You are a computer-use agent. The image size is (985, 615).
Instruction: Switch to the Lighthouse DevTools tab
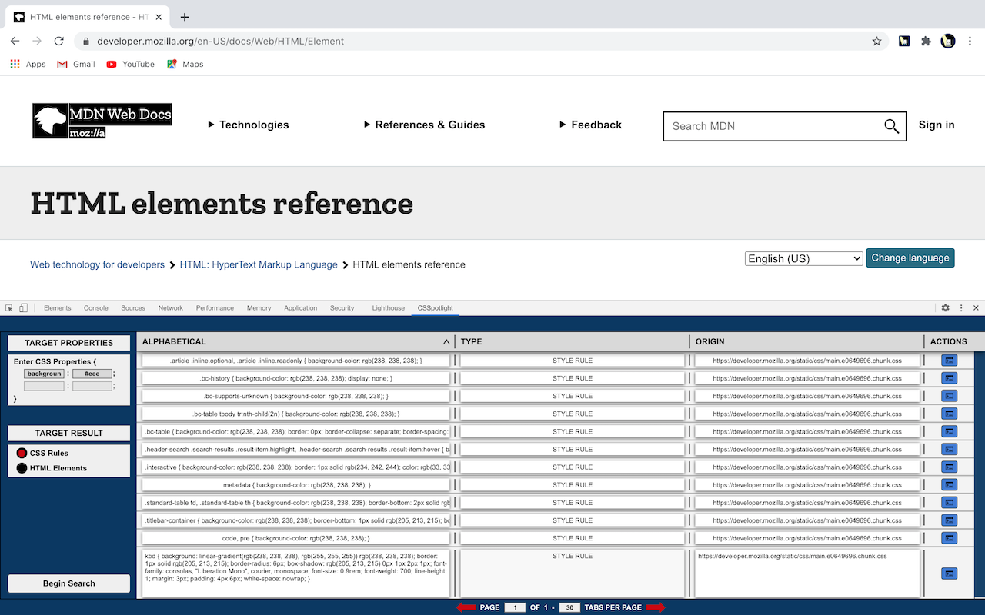tap(388, 307)
